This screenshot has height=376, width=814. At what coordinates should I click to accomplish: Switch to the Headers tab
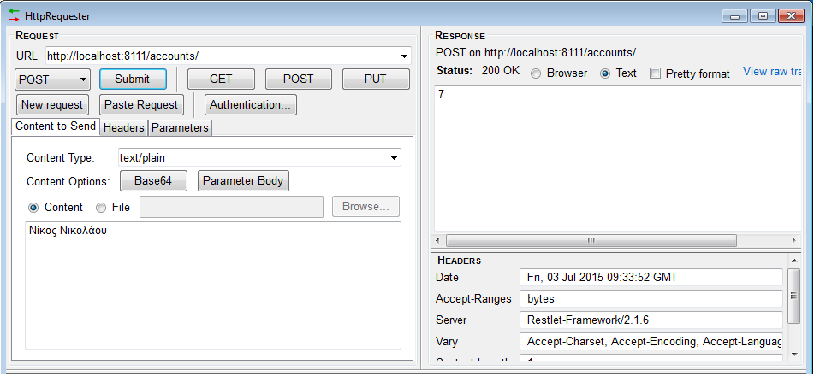123,128
